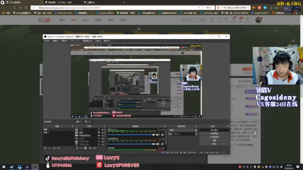
Task: Click 停止推流 to stop streaming
Action: click(214, 130)
